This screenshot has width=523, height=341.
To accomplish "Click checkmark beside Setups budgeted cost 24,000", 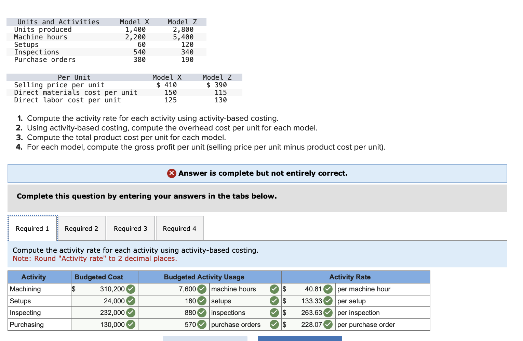I will click(x=131, y=301).
